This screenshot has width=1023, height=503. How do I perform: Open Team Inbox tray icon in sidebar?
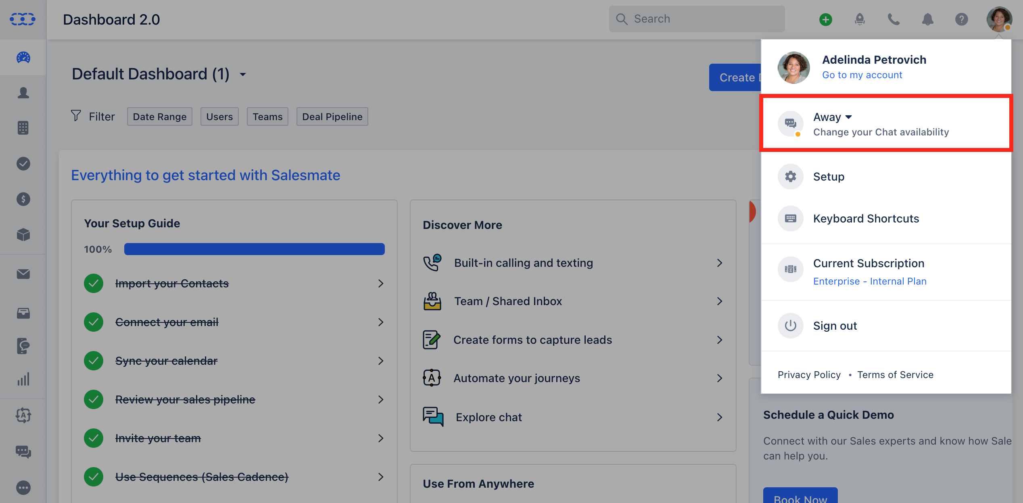point(23,313)
